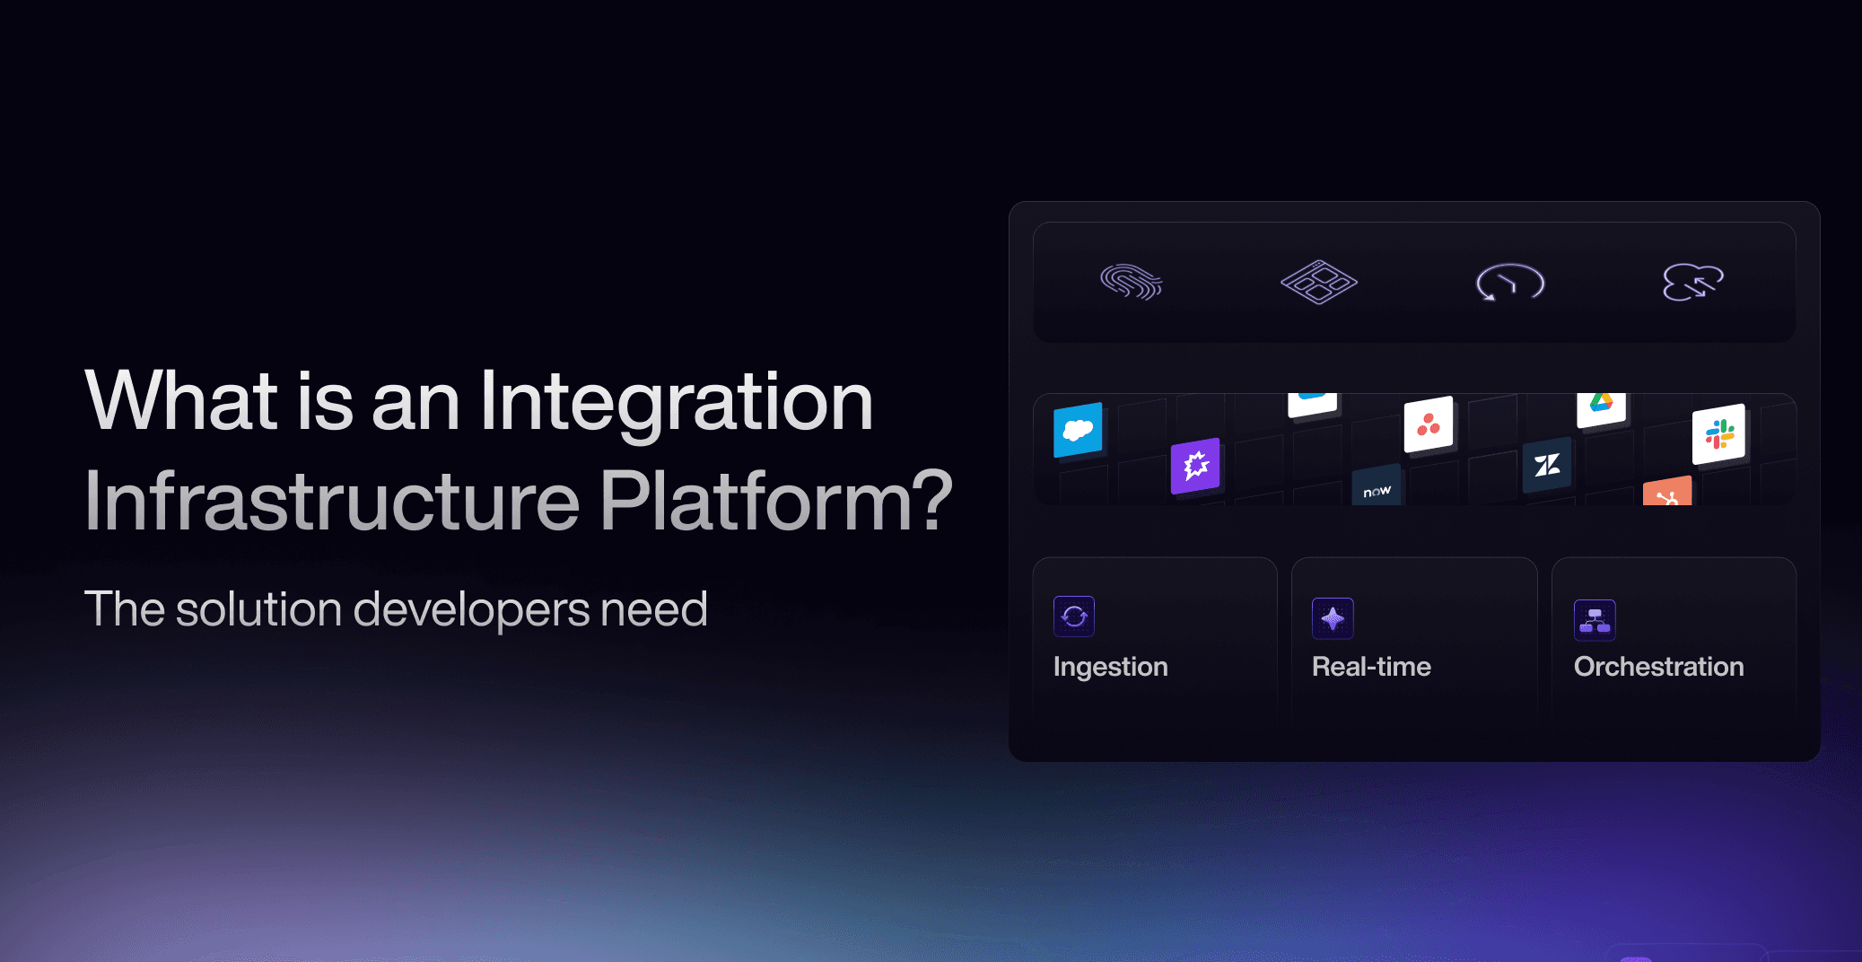
Task: Select the Zendesk logo tile
Action: (1546, 465)
